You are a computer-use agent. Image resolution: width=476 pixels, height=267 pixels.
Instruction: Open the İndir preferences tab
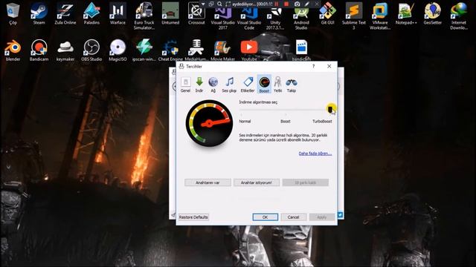[x=199, y=85]
